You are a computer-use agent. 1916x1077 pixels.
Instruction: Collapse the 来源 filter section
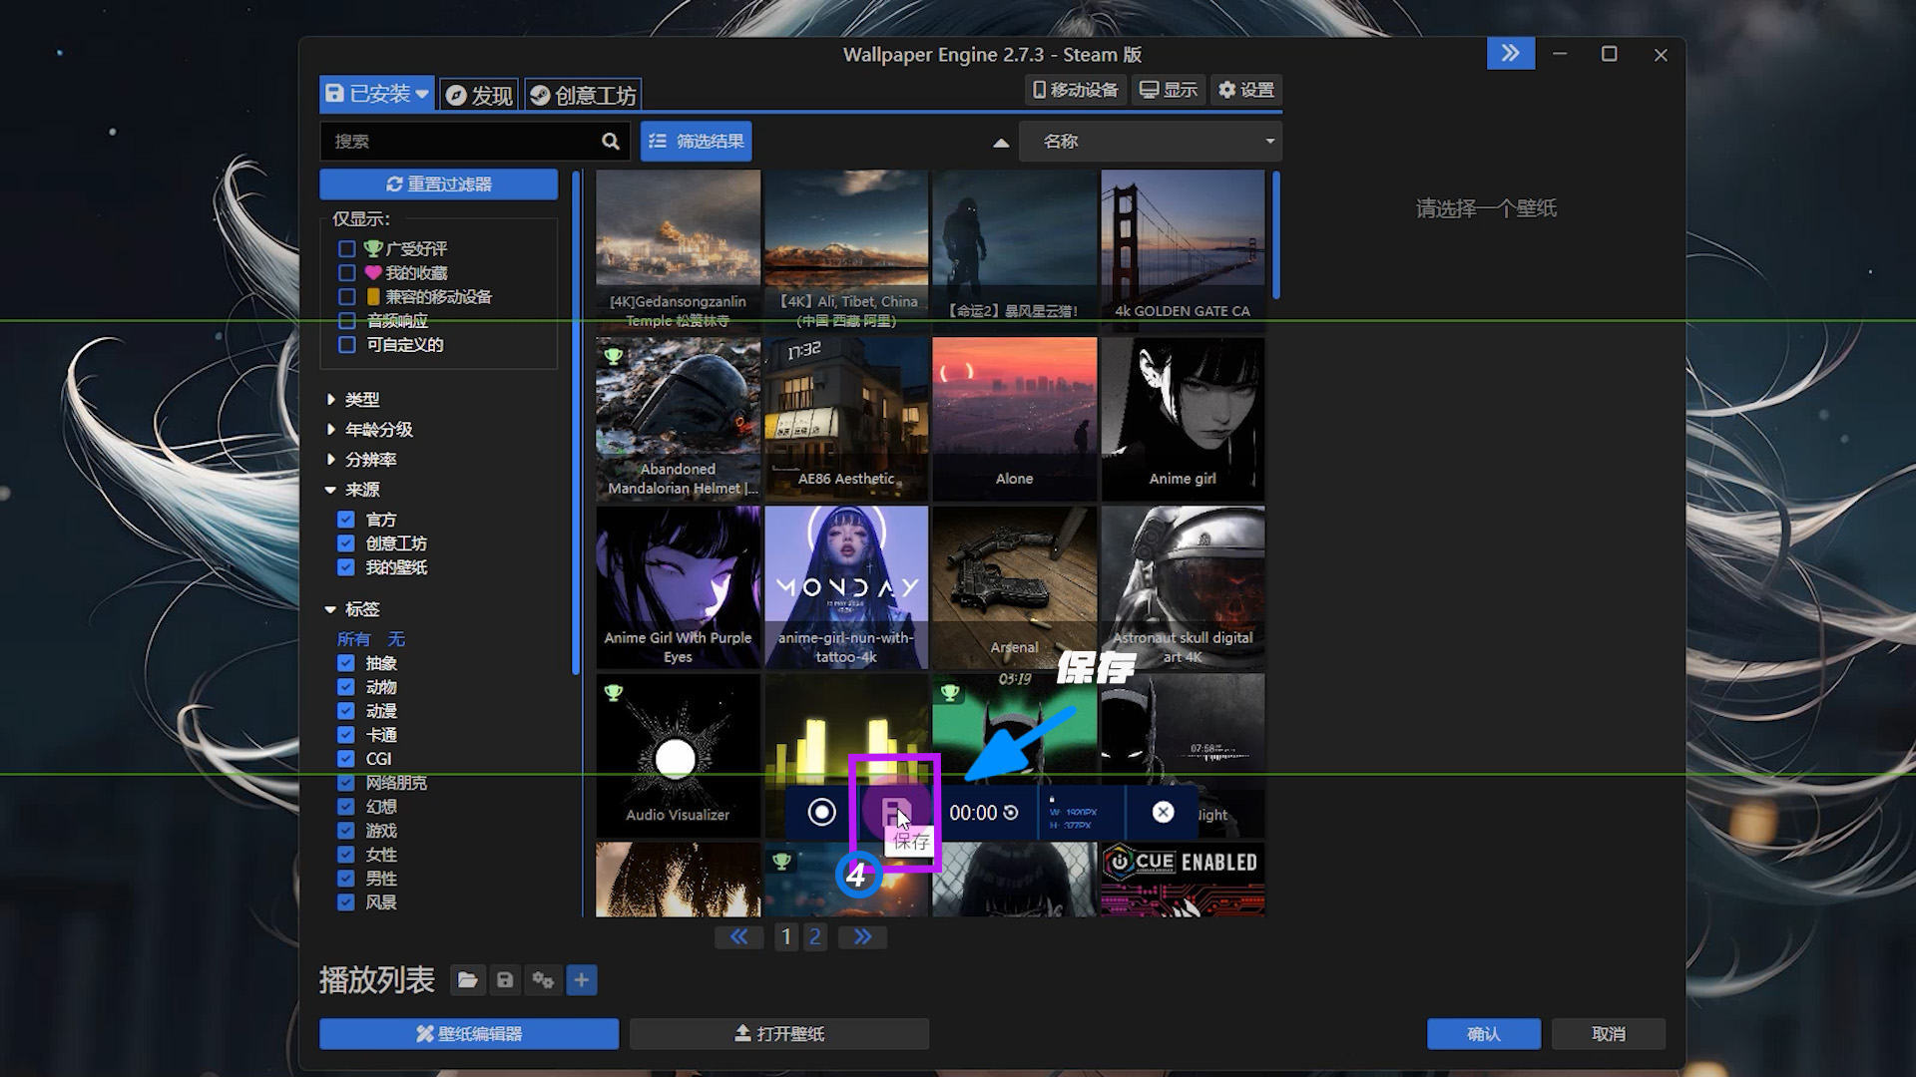click(353, 490)
